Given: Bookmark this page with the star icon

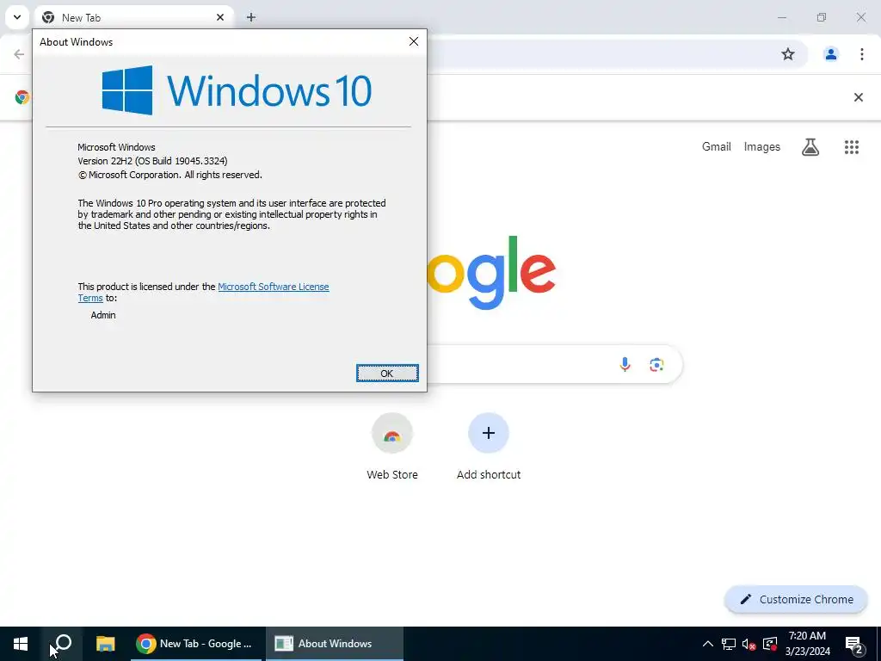Looking at the screenshot, I should pyautogui.click(x=788, y=54).
